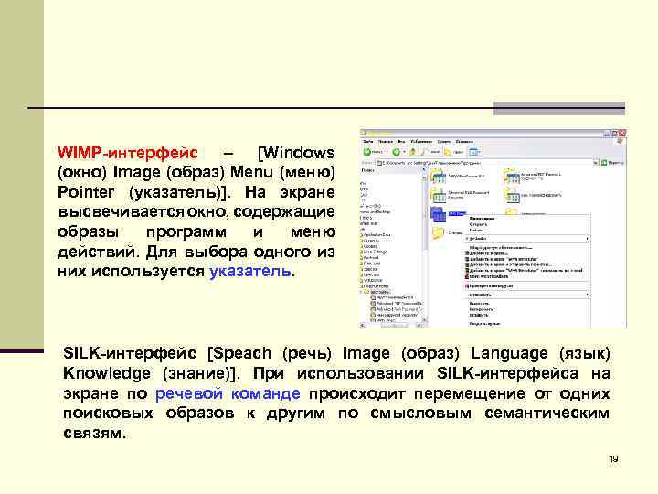Click the folder icon in Explorer title bar
Screen dimensions: 658x494
click(365, 133)
